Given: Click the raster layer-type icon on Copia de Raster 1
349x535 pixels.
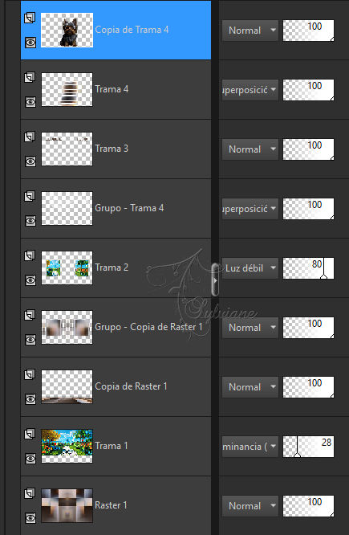Looking at the screenshot, I should 30,374.
